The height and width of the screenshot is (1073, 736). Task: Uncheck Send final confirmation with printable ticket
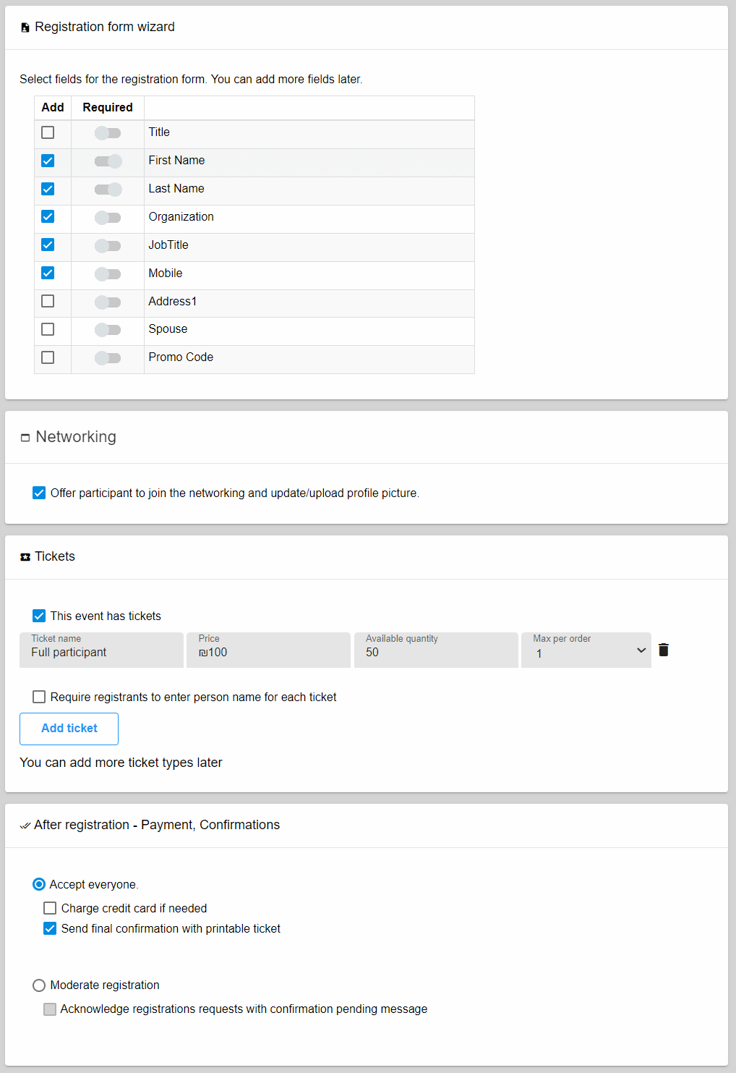(50, 928)
